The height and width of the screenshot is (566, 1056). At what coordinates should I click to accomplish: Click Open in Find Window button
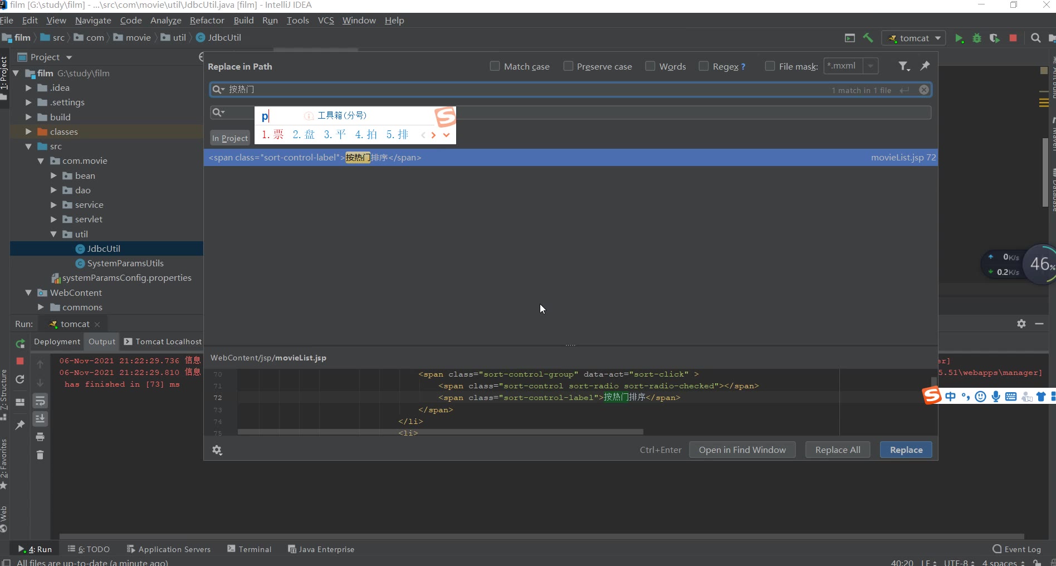pyautogui.click(x=742, y=450)
